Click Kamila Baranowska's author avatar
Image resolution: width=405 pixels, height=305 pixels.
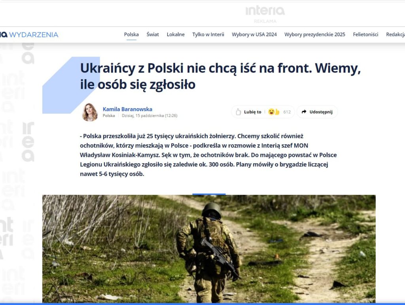[90, 112]
